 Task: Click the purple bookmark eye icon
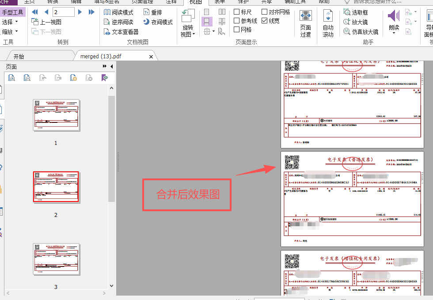pyautogui.click(x=105, y=78)
